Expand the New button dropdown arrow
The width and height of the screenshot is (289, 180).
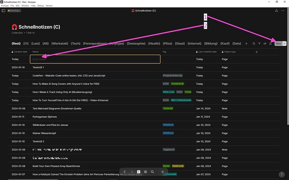coord(284,43)
